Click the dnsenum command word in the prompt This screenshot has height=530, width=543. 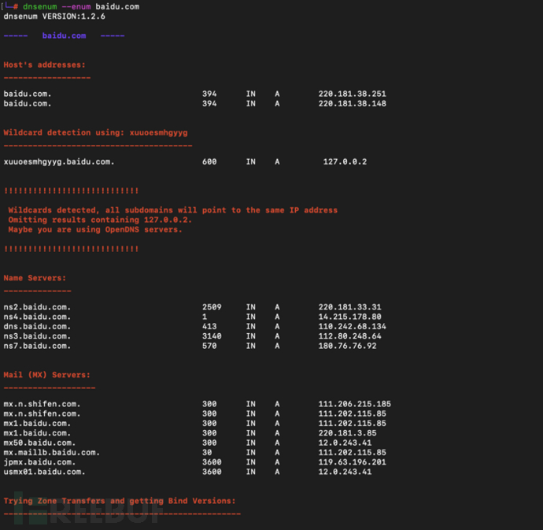click(40, 6)
